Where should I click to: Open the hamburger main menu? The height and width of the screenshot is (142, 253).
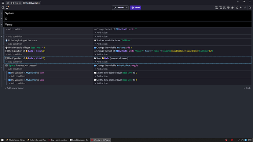tap(3, 3)
